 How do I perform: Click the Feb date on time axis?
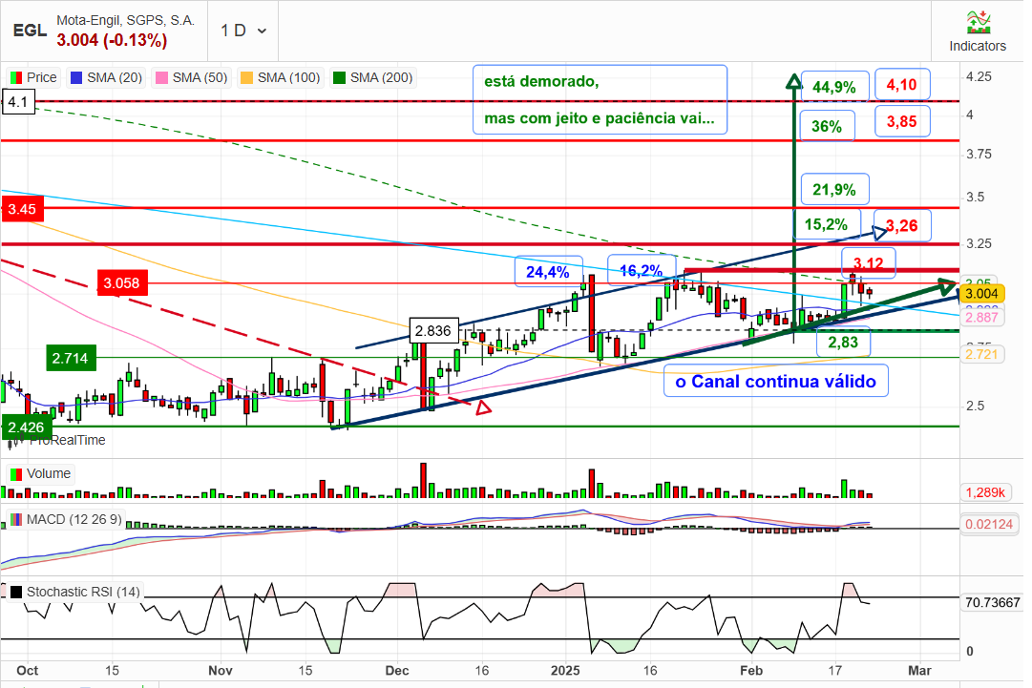pyautogui.click(x=751, y=670)
